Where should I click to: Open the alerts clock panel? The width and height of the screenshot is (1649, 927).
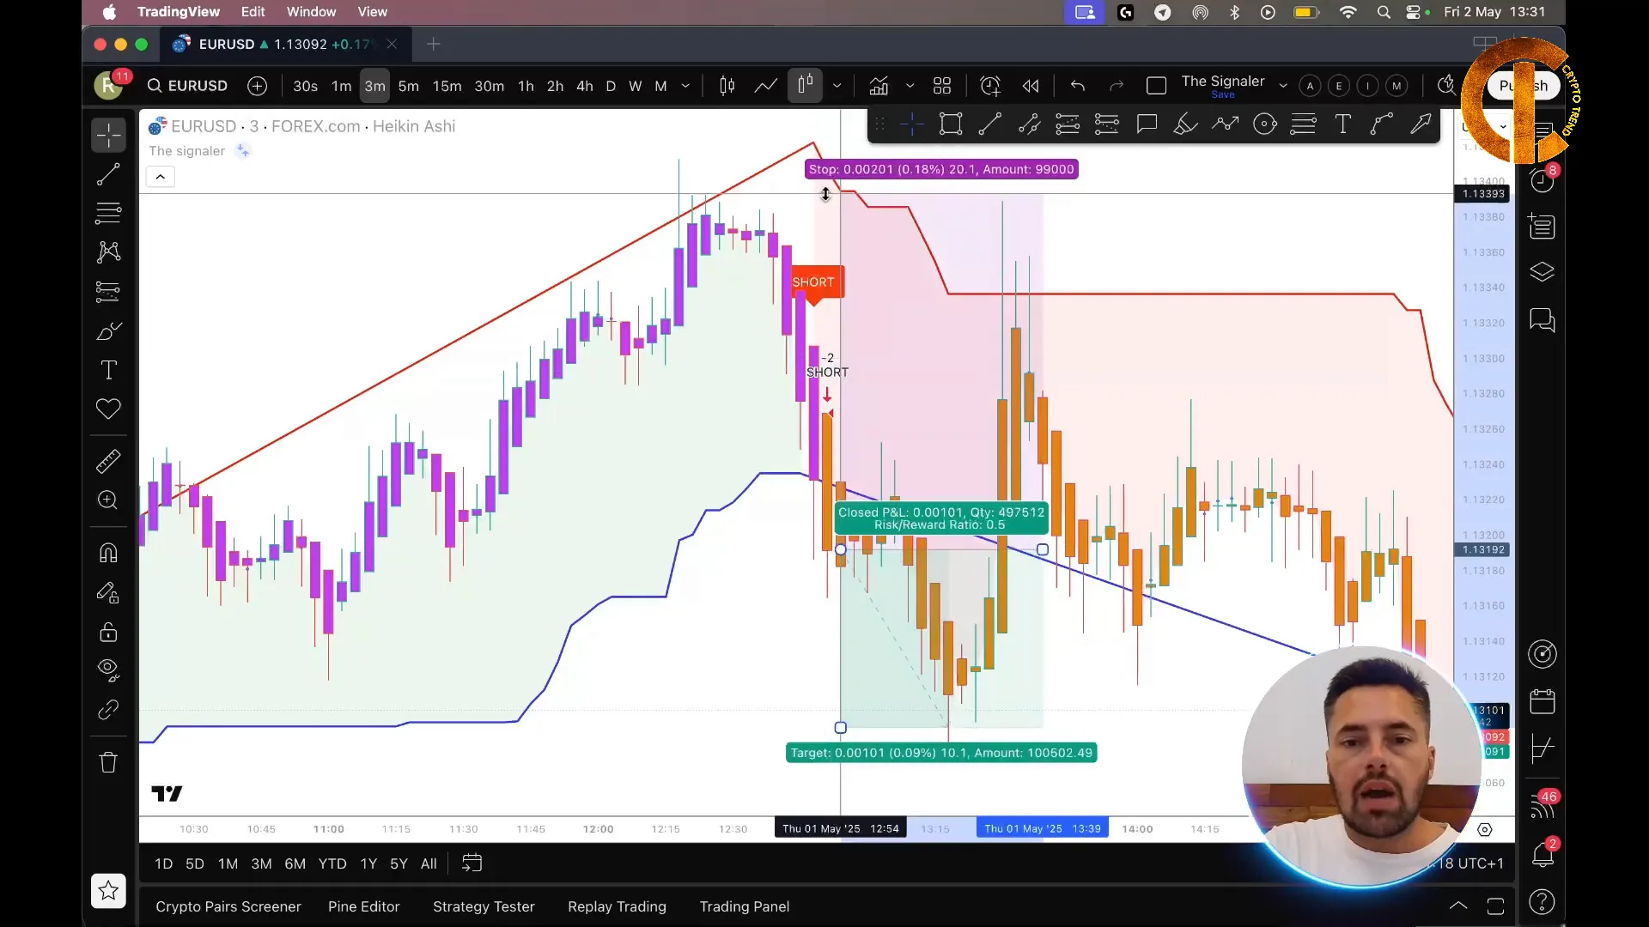[x=1543, y=180]
